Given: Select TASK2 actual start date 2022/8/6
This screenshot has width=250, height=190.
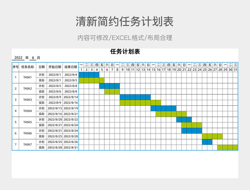Looking at the screenshot, I should click(55, 92).
